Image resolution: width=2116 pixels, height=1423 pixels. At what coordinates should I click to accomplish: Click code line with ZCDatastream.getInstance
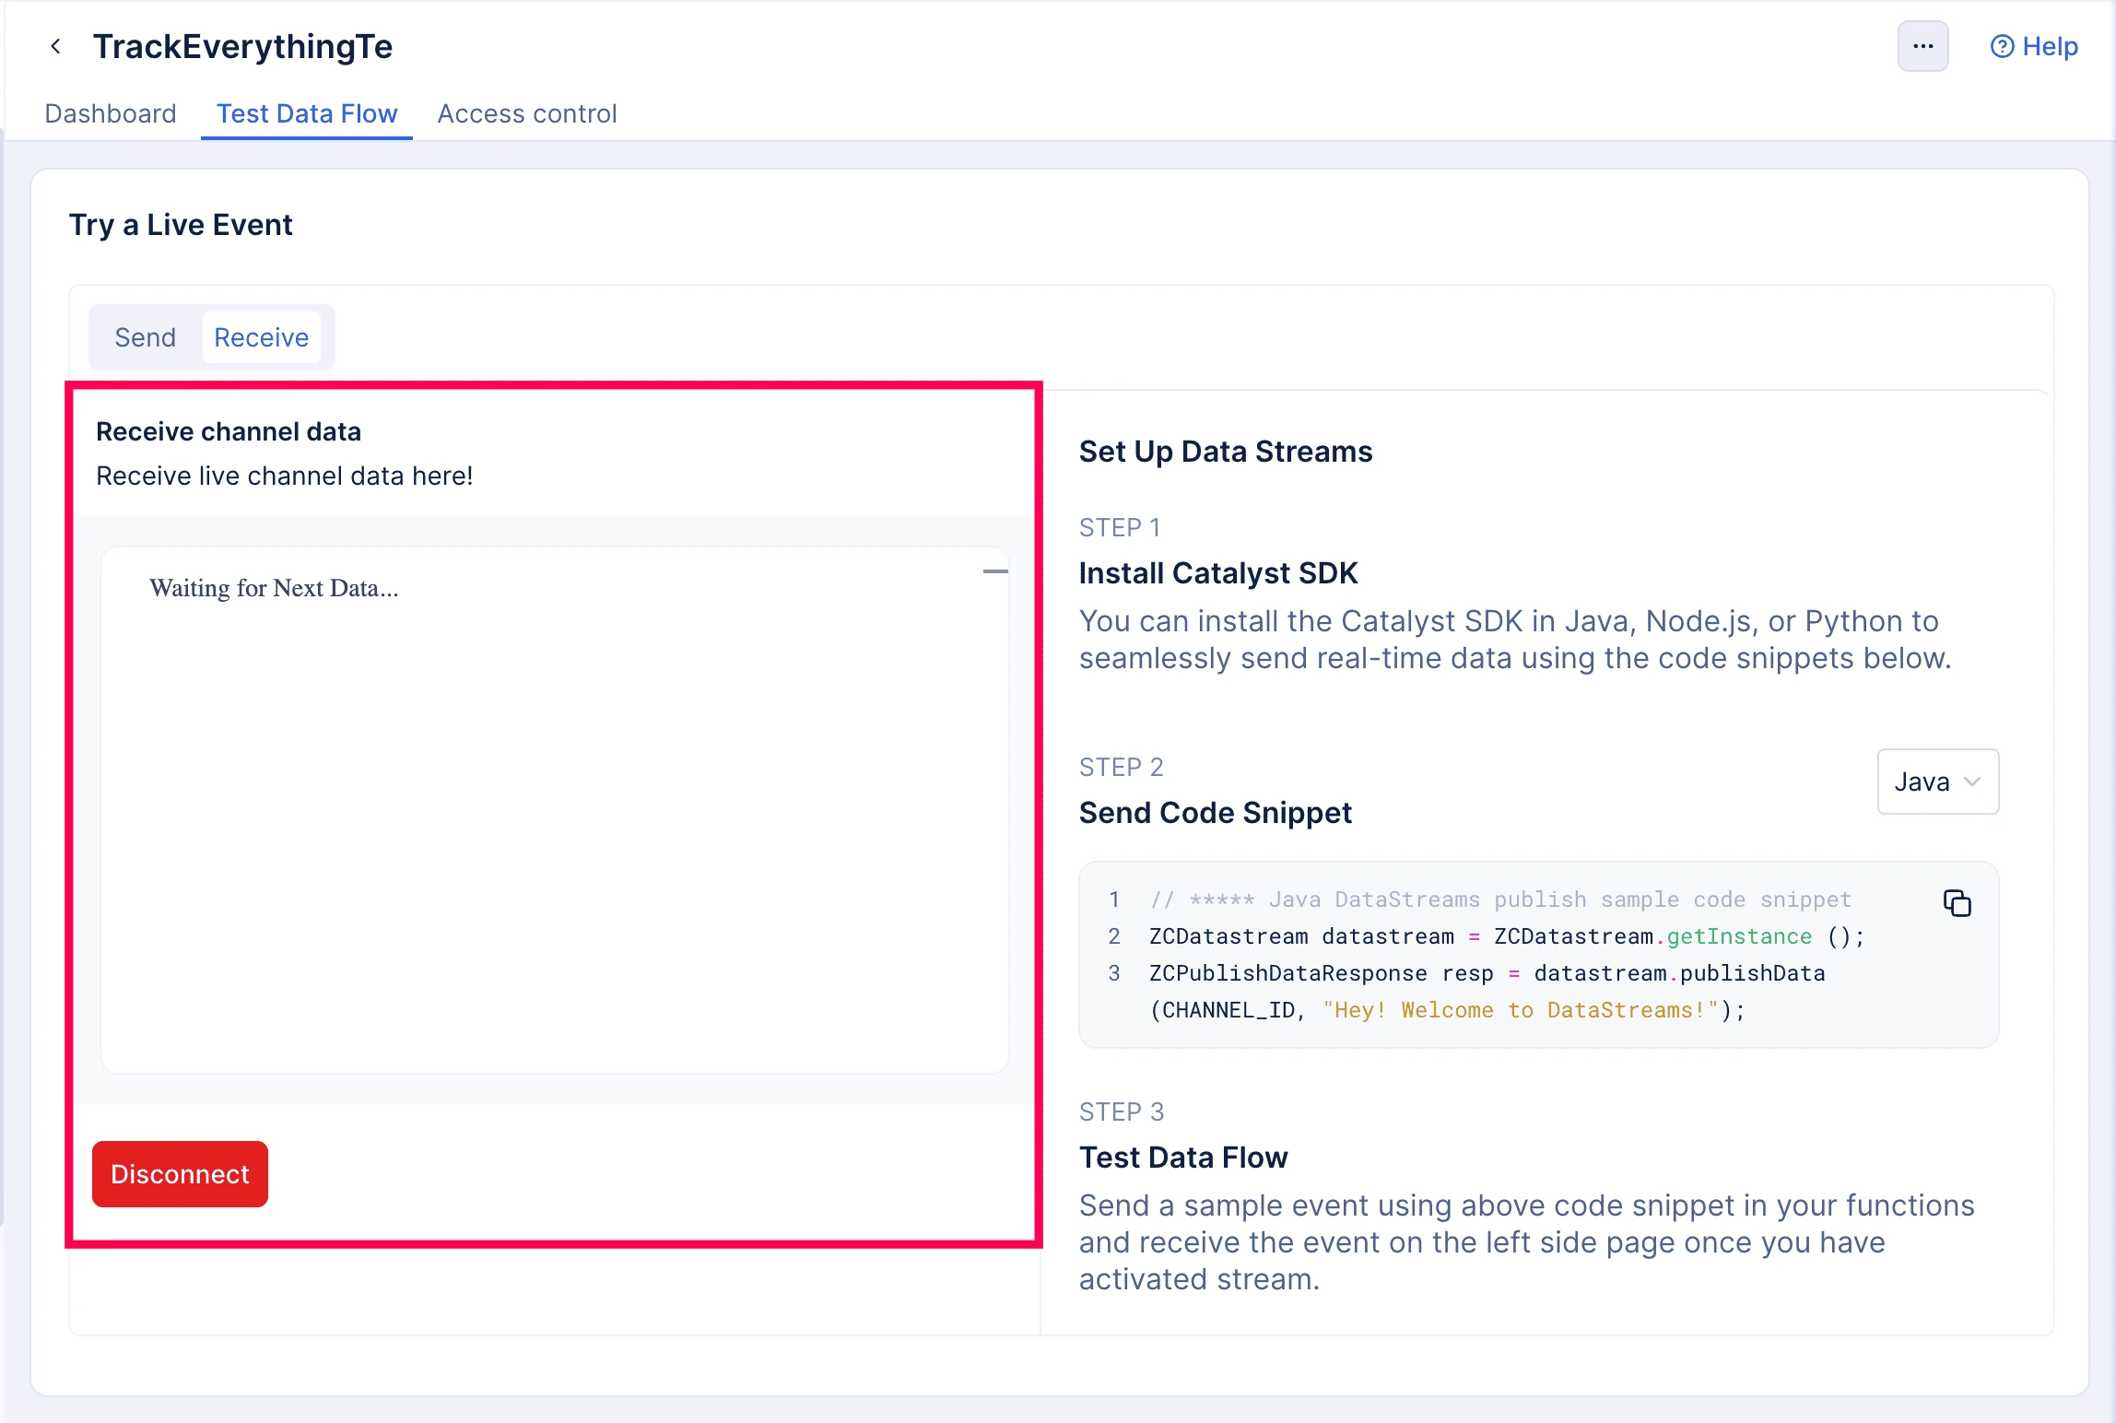(1507, 936)
